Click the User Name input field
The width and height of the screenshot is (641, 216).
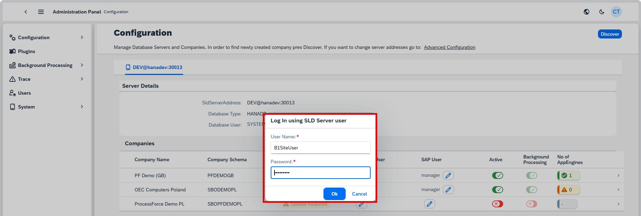(x=320, y=148)
